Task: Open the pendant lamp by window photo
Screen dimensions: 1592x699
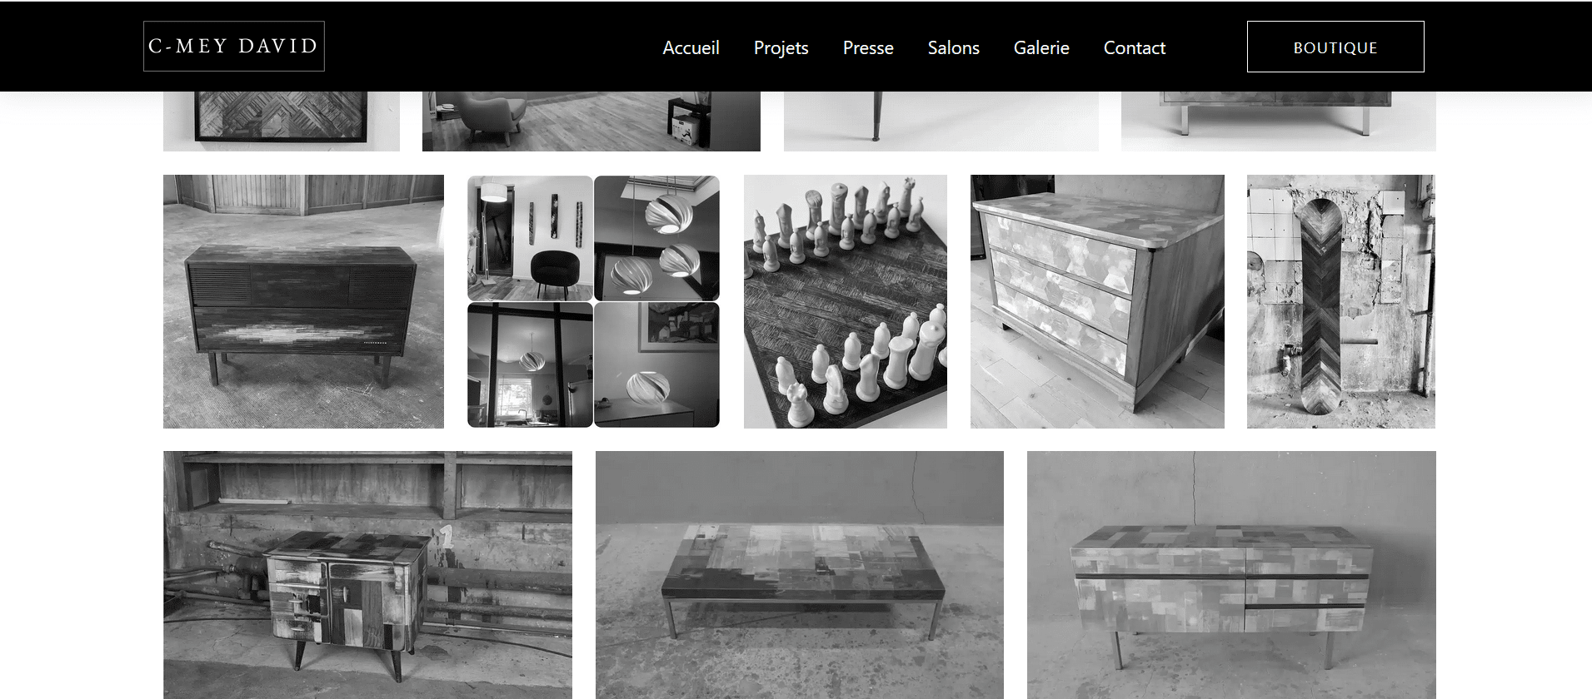Action: coord(530,364)
